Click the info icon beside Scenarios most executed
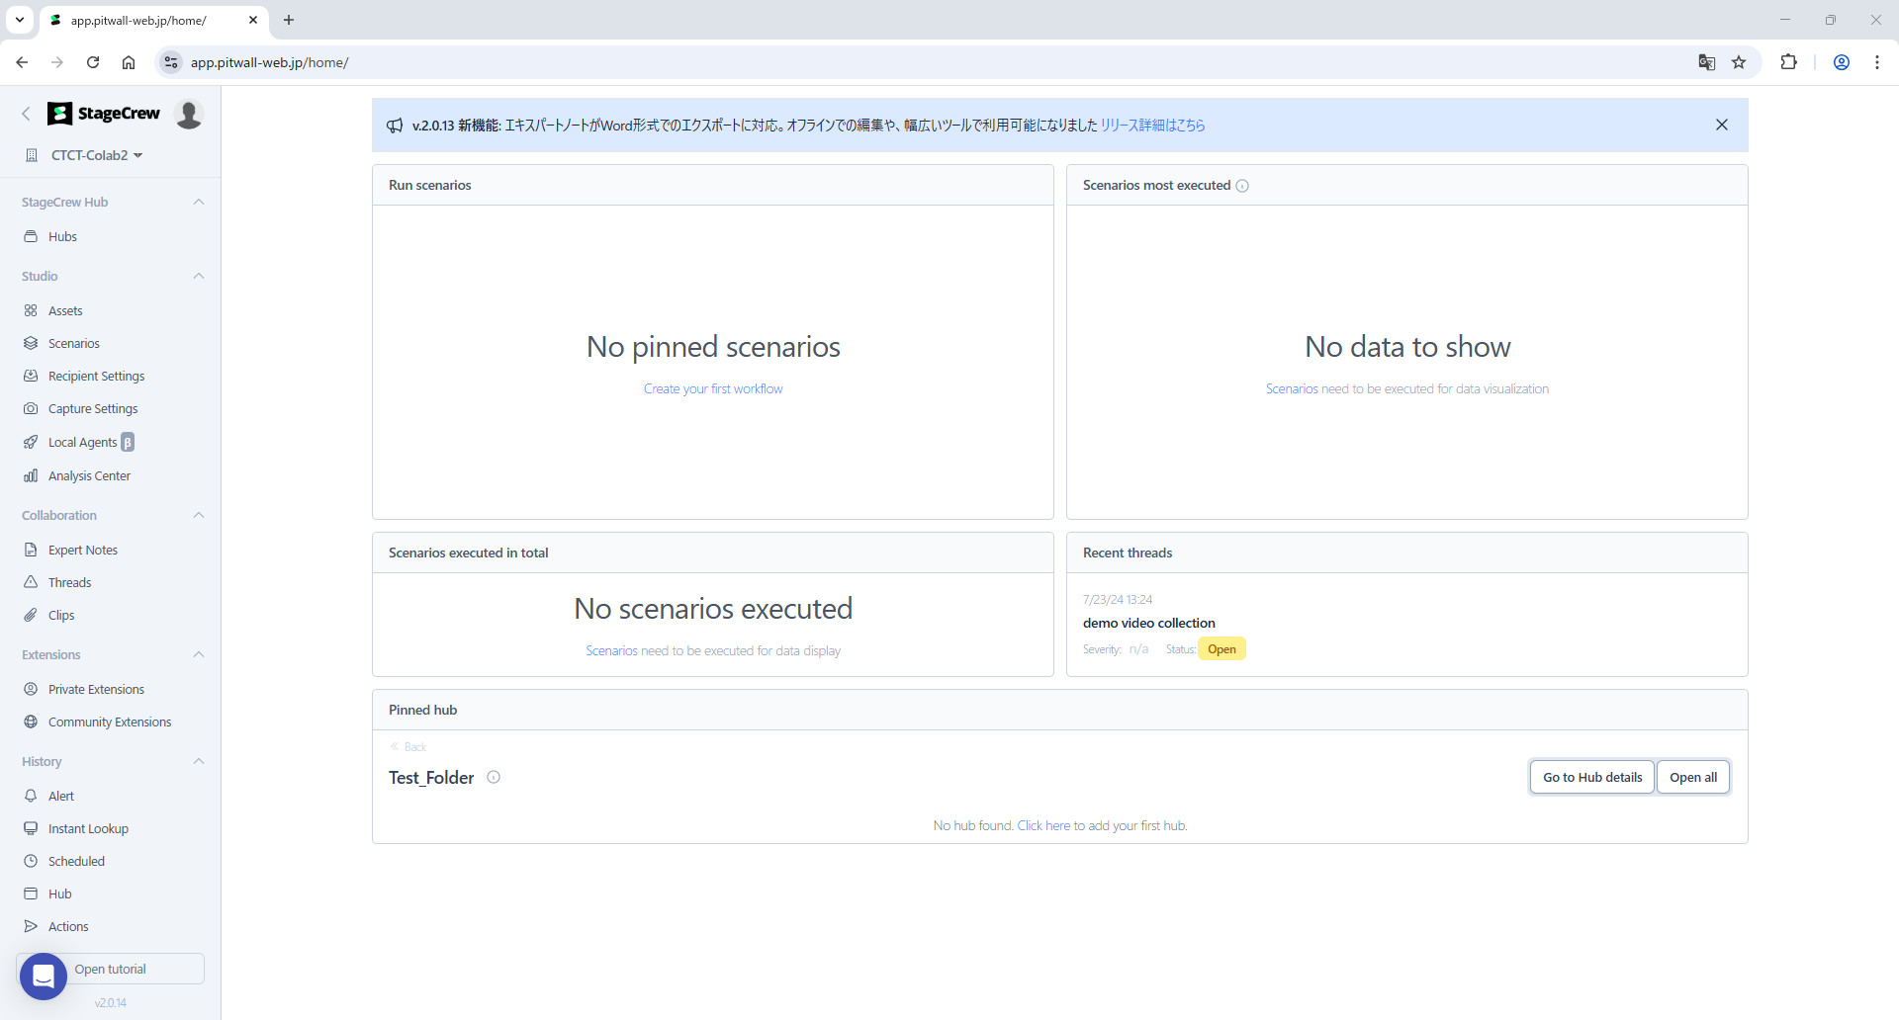This screenshot has height=1020, width=1899. click(1242, 186)
